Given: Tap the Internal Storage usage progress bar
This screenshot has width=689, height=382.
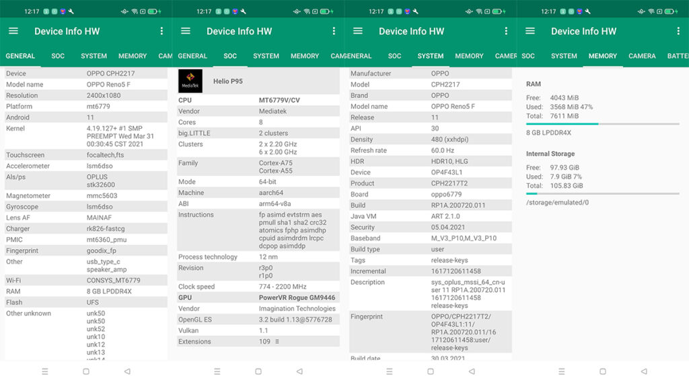Looking at the screenshot, I should tap(603, 193).
